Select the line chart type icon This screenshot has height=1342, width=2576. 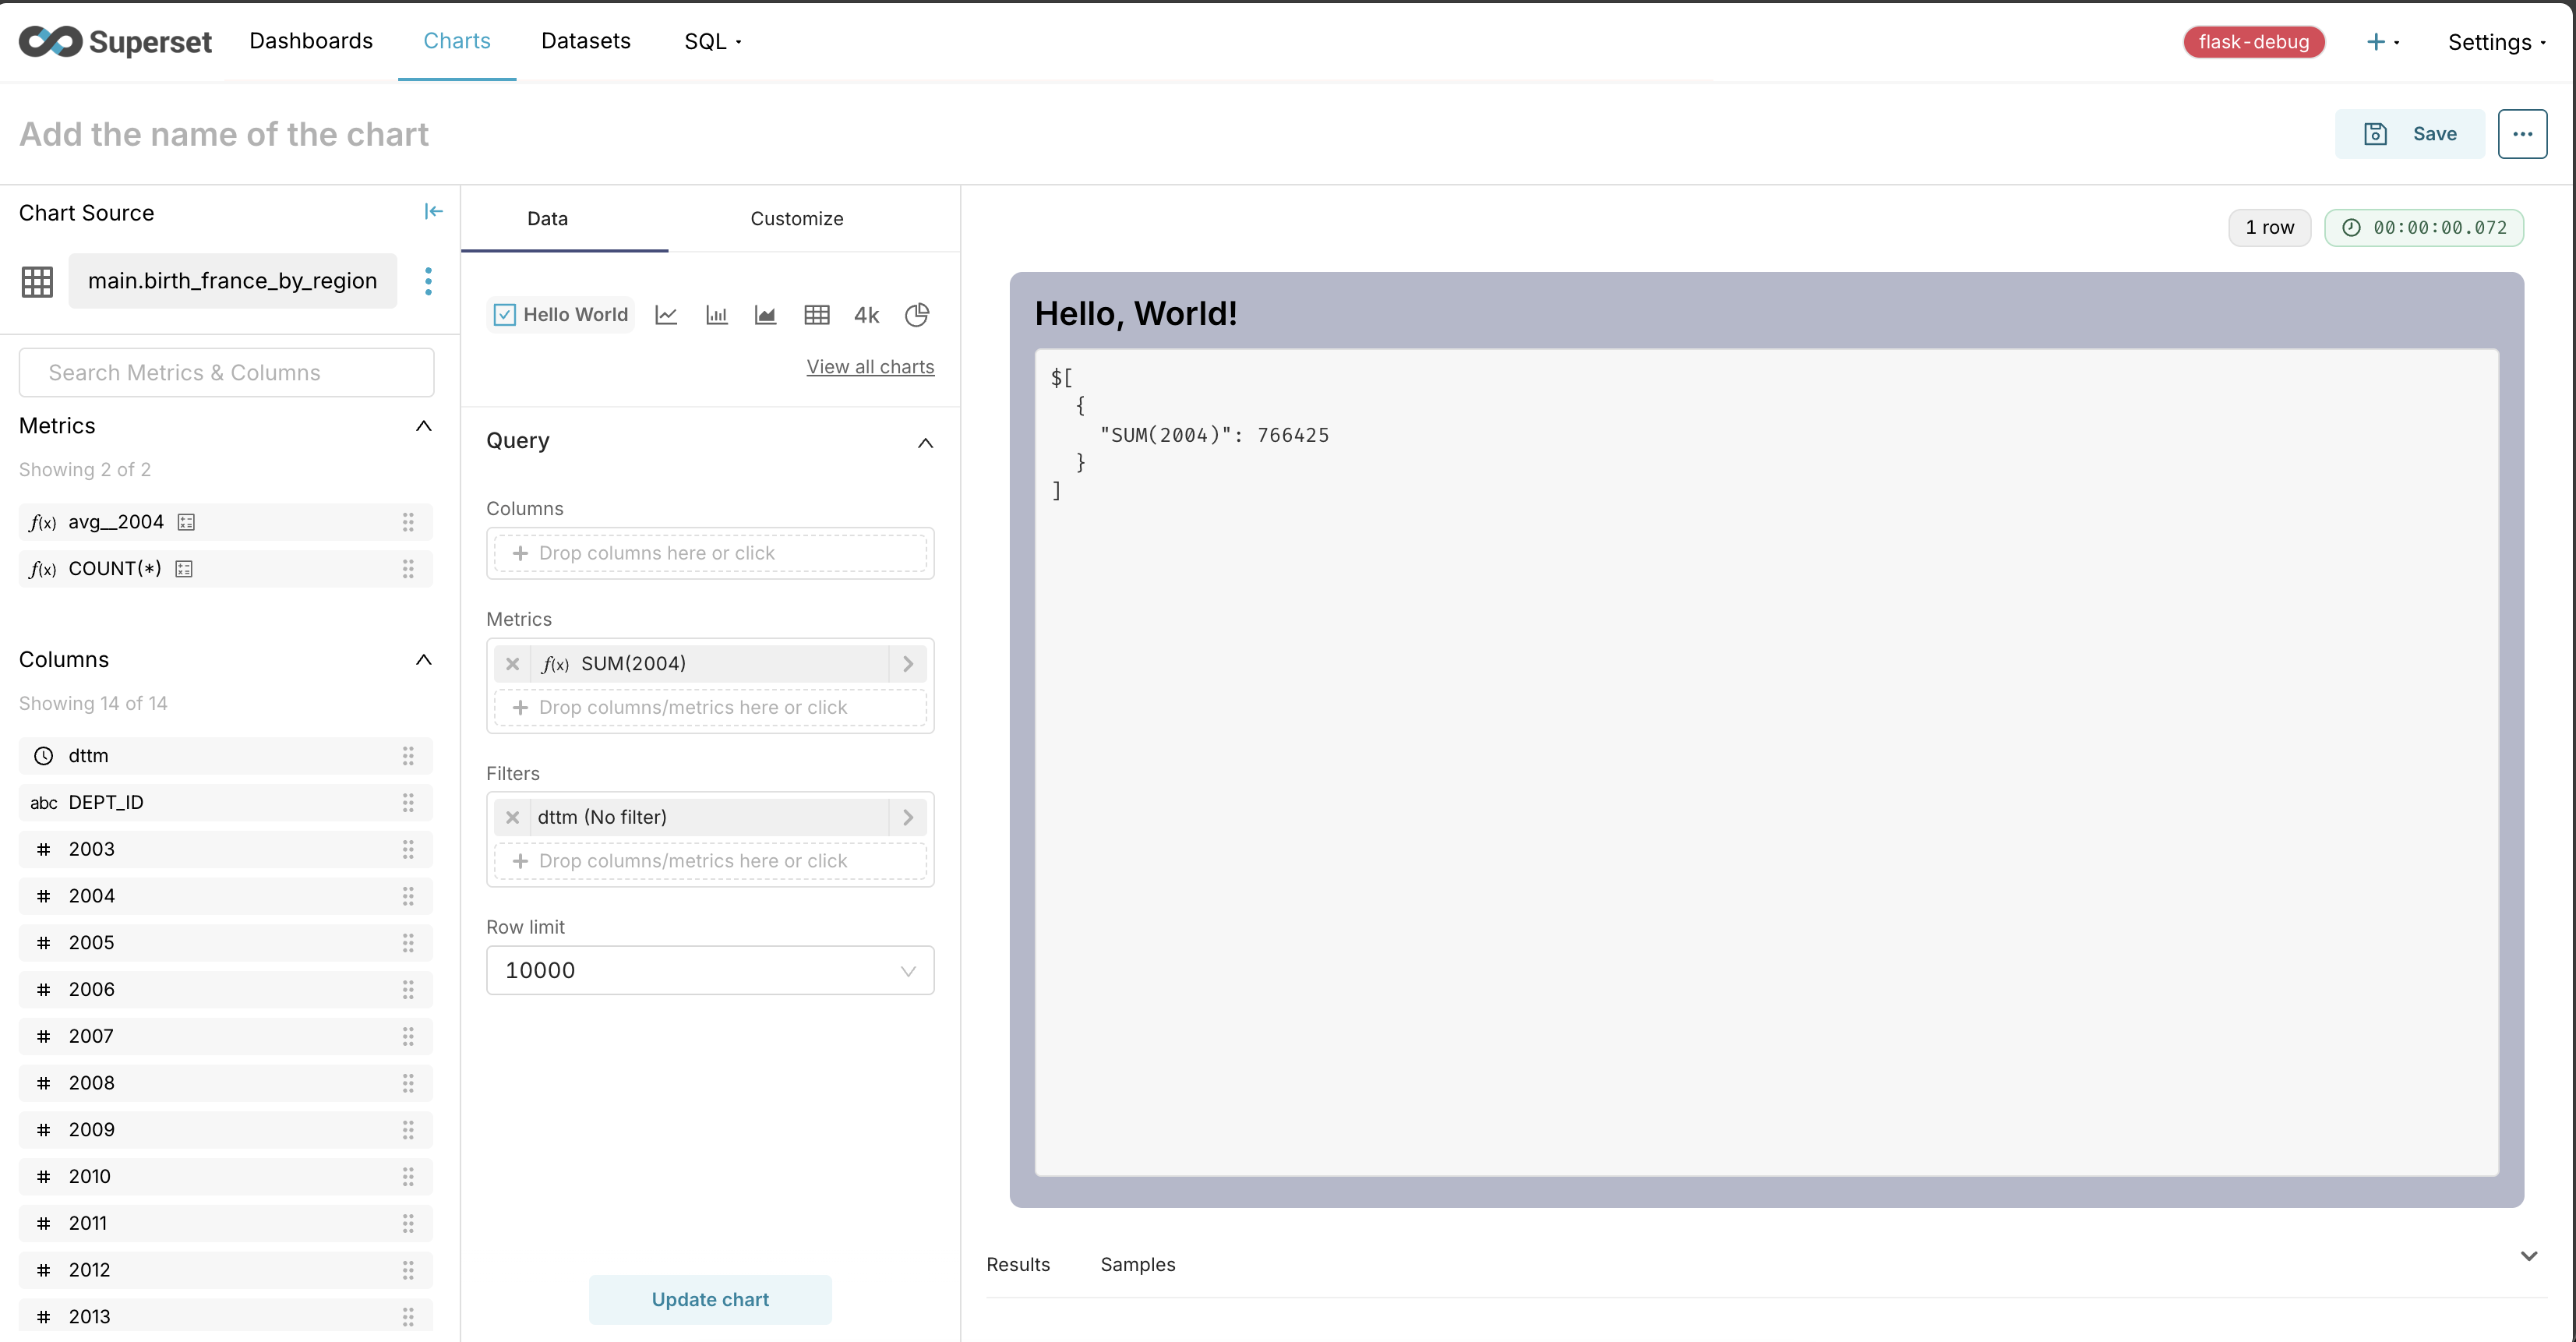666,315
